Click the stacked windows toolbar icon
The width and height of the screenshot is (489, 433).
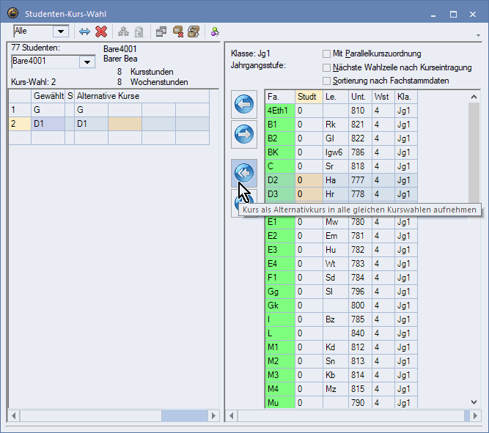click(194, 32)
